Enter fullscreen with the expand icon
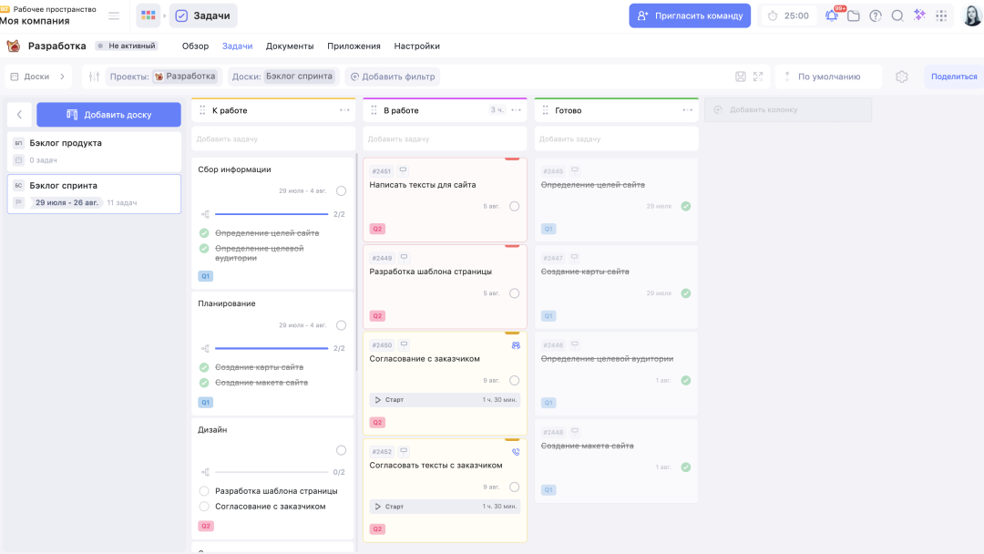984x554 pixels. coord(758,77)
